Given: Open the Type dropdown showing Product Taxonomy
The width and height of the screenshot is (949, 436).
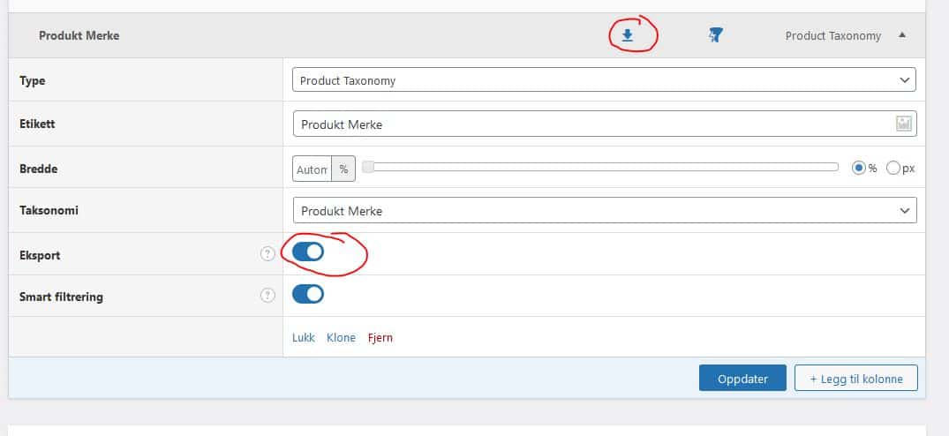Looking at the screenshot, I should click(604, 79).
